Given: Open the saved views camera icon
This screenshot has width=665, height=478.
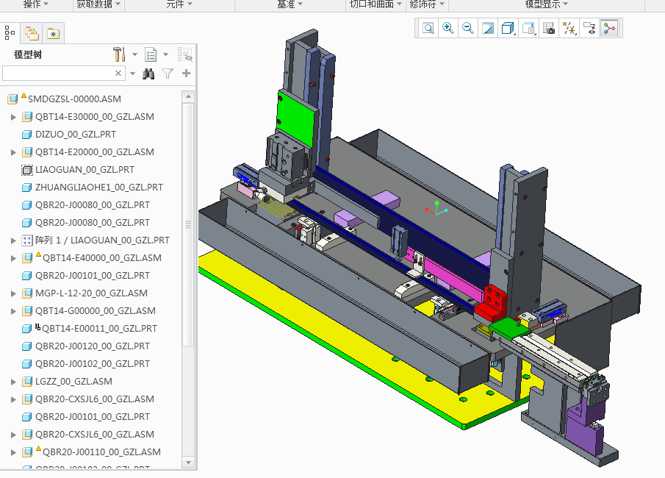Looking at the screenshot, I should pos(549,29).
